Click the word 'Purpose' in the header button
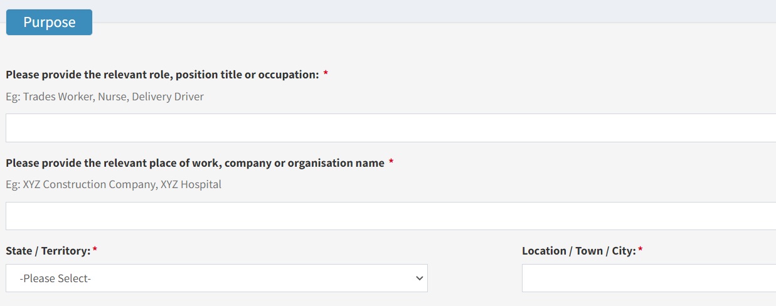Image resolution: width=776 pixels, height=306 pixels. coord(50,23)
